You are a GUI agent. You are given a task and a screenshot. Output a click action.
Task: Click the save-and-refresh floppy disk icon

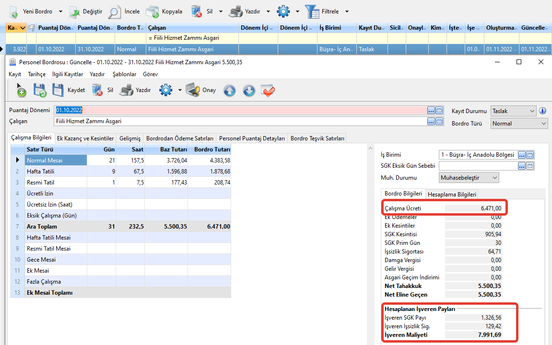[39, 90]
